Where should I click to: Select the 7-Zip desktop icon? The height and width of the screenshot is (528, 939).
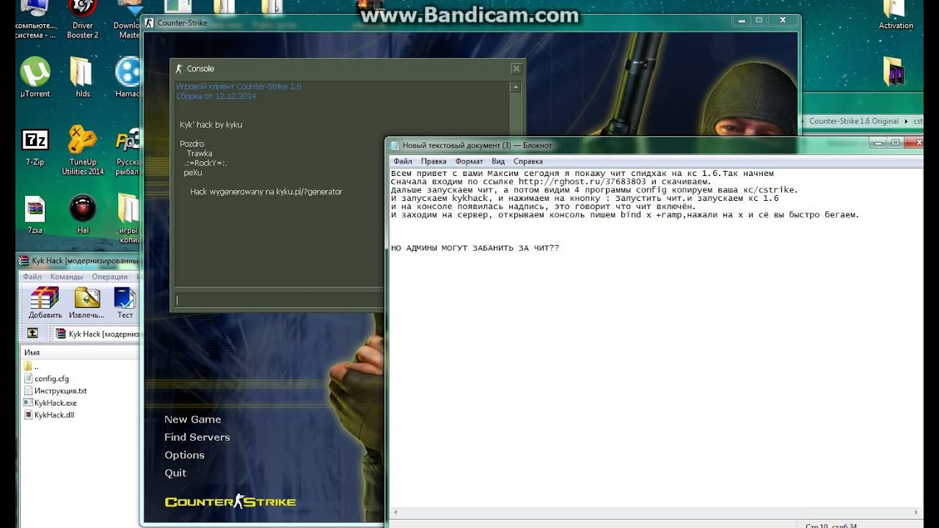34,147
